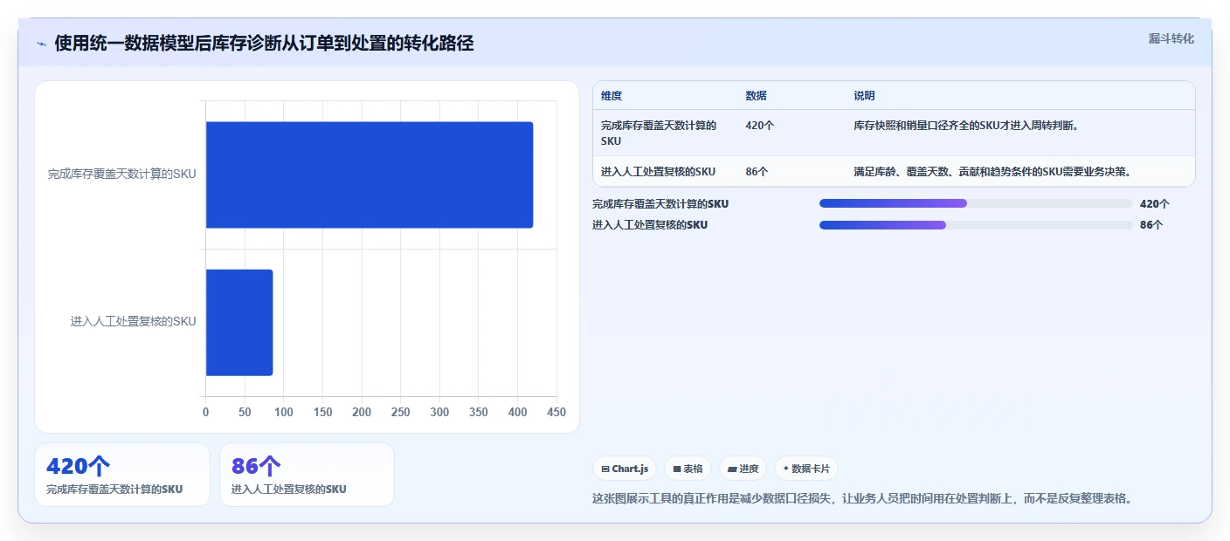Click the 86个 value beside progress bar

(1151, 225)
